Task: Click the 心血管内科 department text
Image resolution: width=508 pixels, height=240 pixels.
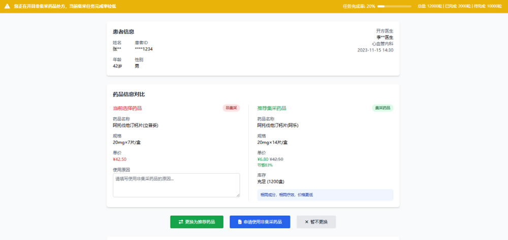Action: click(x=383, y=44)
